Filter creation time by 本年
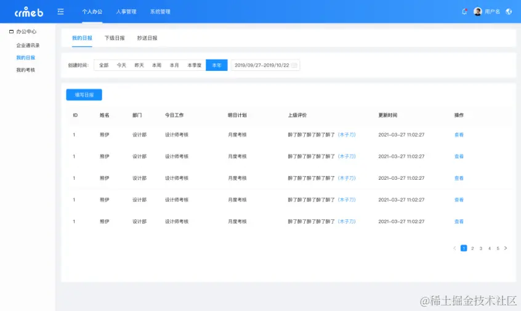Image resolution: width=521 pixels, height=311 pixels. 217,65
